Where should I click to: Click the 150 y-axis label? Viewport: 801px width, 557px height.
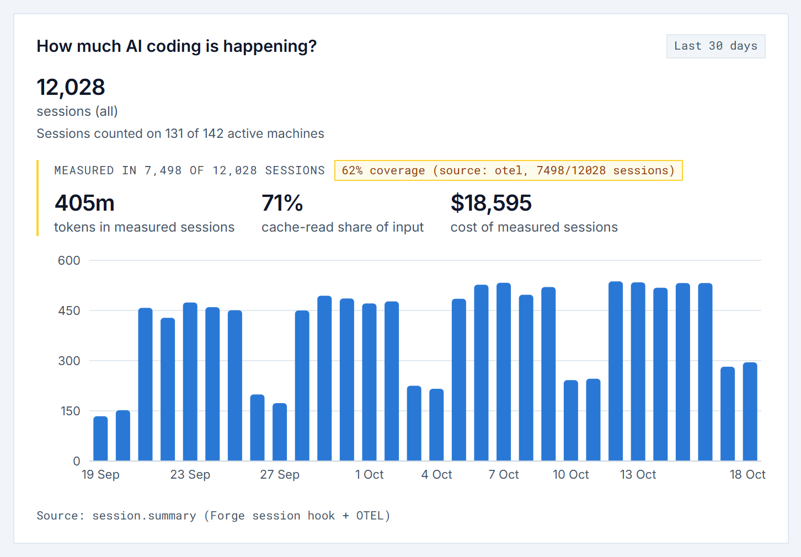[70, 411]
